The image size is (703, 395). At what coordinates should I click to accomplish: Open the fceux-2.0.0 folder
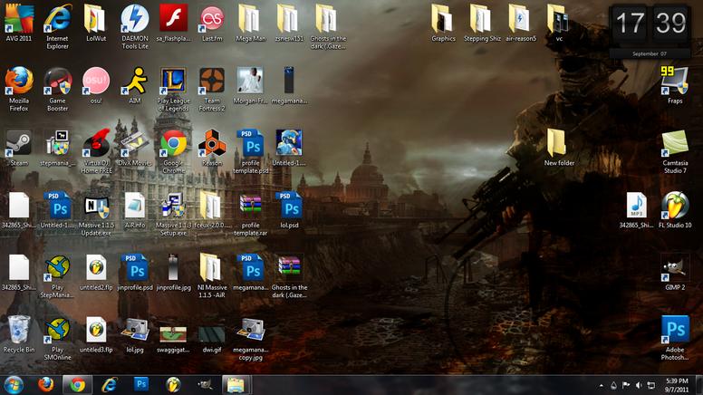point(212,209)
